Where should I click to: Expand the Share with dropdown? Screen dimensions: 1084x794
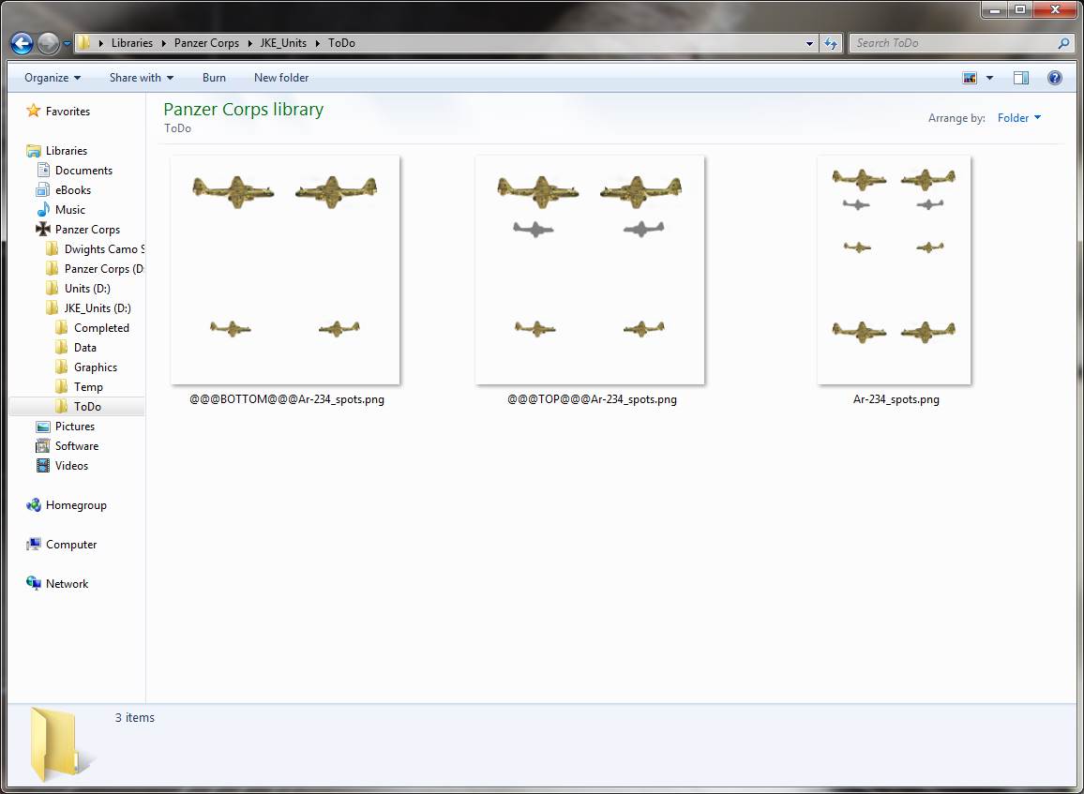point(141,77)
